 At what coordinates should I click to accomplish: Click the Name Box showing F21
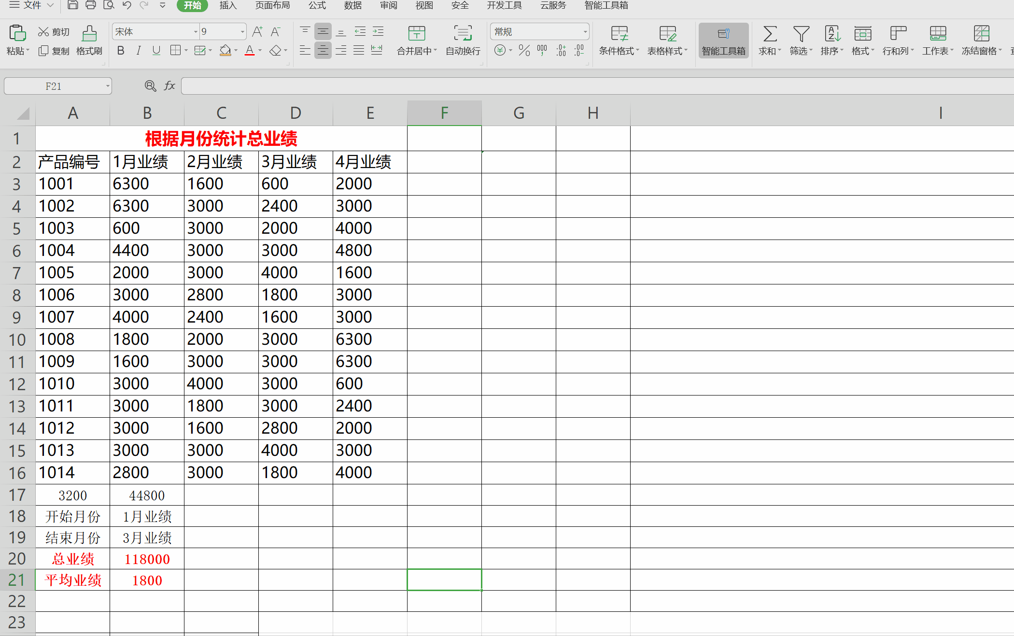pos(54,85)
